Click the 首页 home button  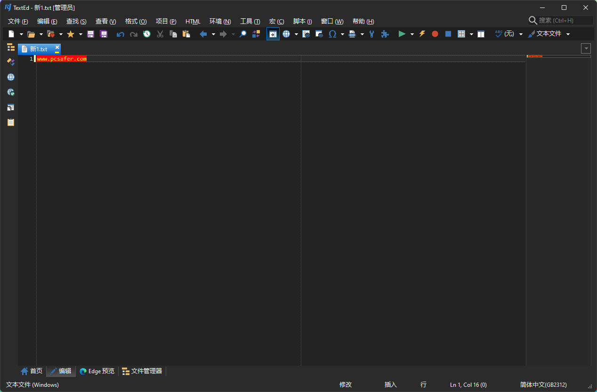pyautogui.click(x=32, y=371)
